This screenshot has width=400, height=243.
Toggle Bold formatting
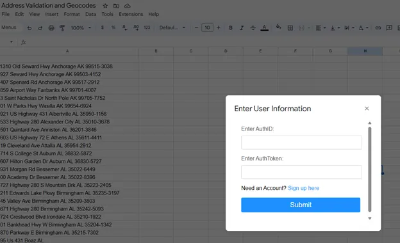(x=231, y=27)
